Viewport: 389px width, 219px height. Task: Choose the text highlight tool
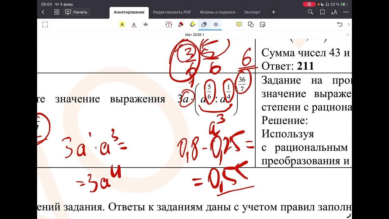click(122, 25)
